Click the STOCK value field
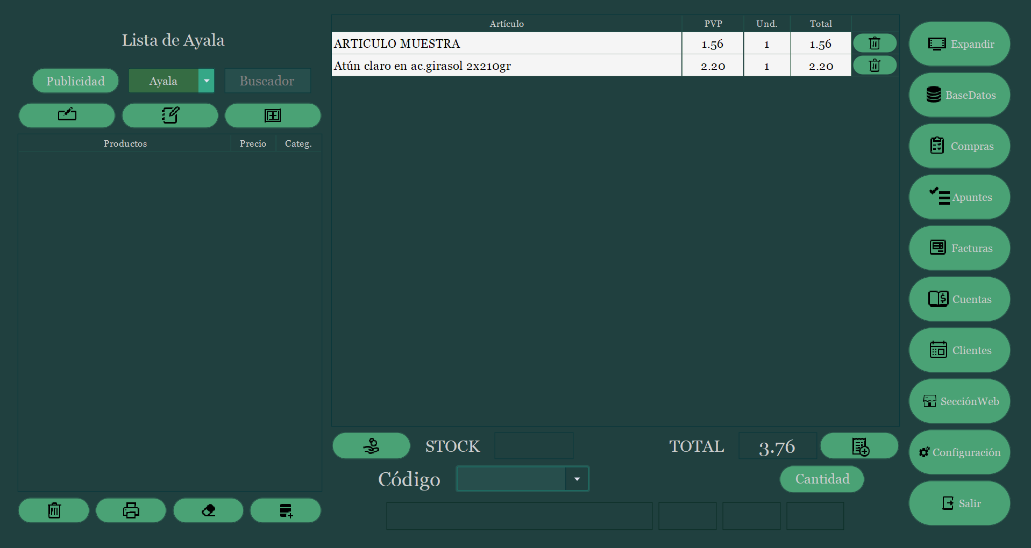 [x=534, y=446]
